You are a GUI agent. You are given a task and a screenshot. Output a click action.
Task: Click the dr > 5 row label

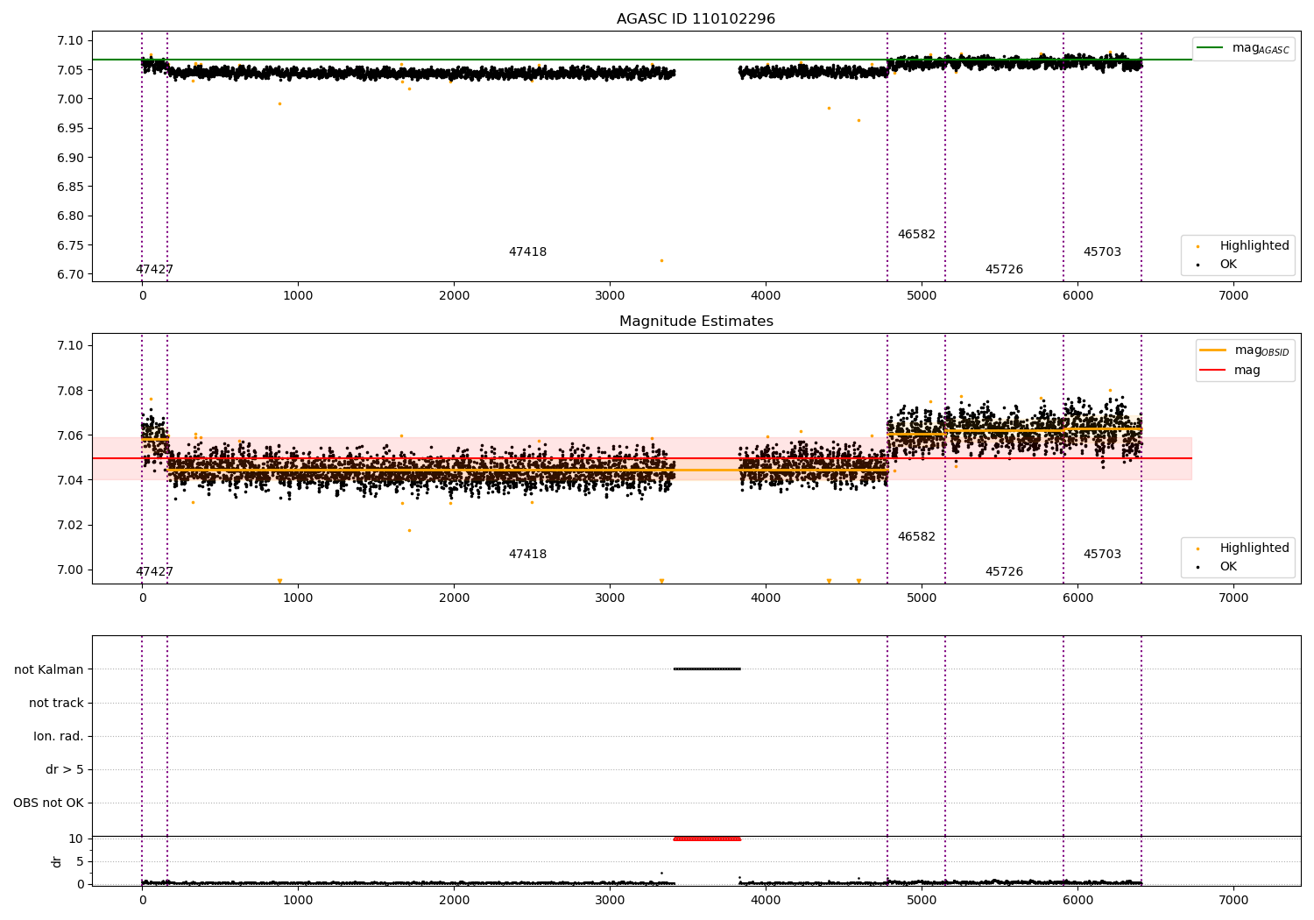[x=65, y=769]
